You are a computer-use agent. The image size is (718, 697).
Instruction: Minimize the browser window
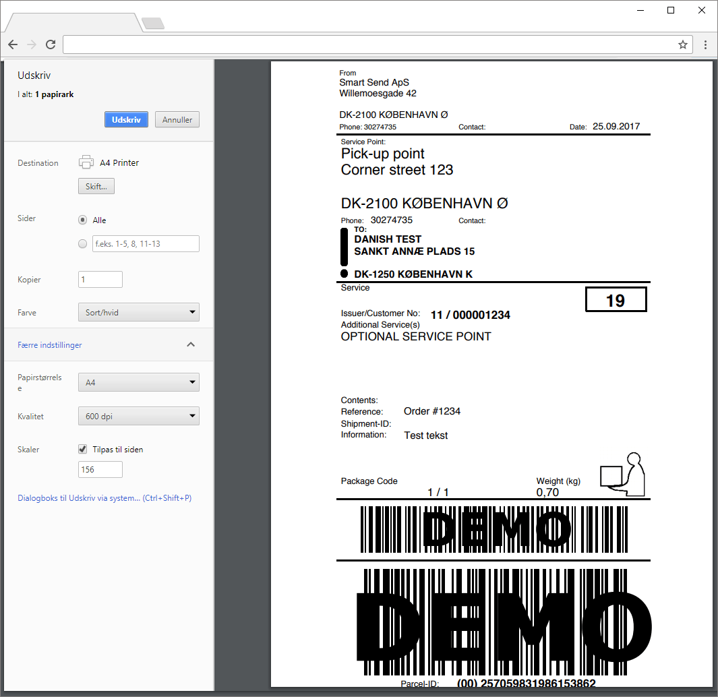pos(640,10)
